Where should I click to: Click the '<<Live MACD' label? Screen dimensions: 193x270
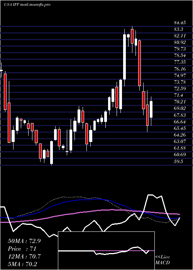pos(163,260)
